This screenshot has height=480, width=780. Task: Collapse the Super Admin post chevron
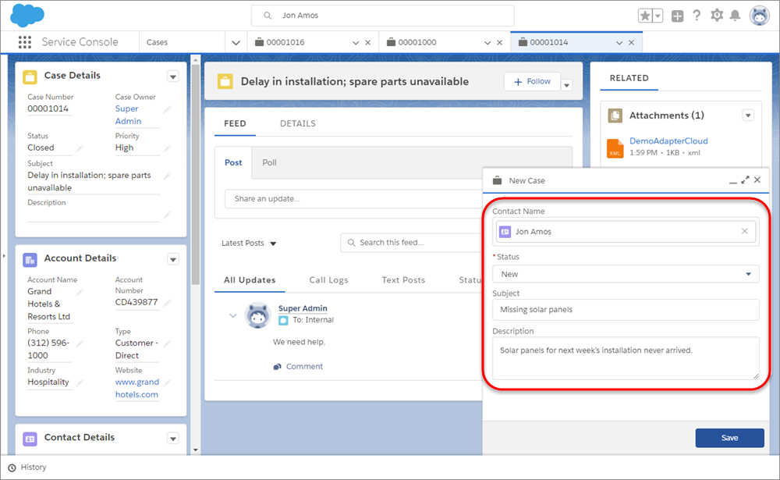[x=232, y=315]
